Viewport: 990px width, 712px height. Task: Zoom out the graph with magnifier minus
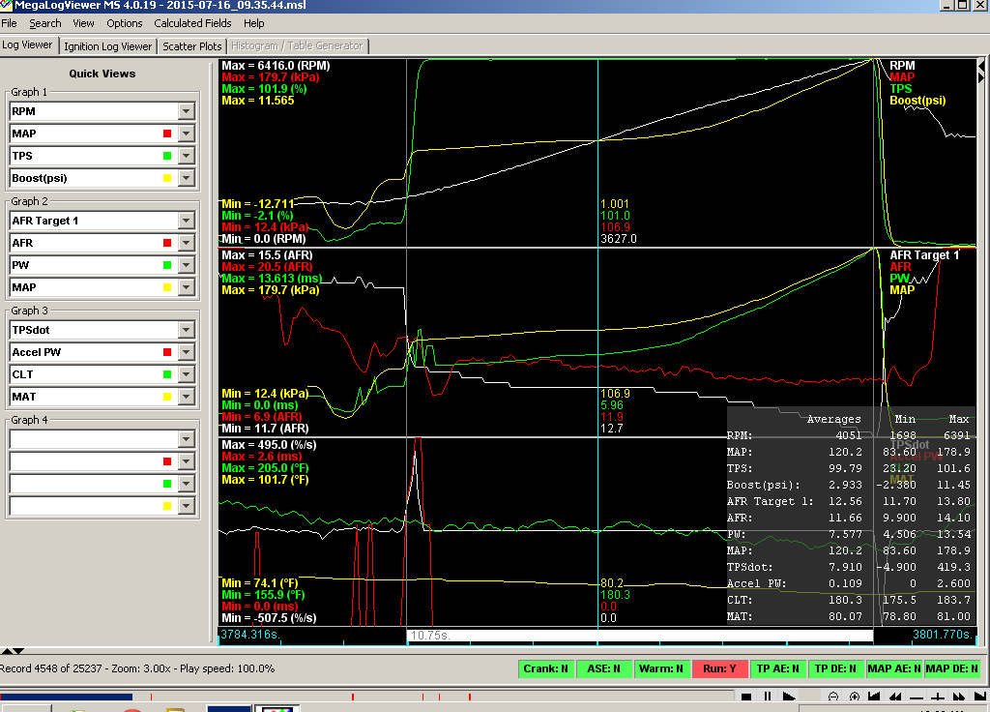pos(833,697)
